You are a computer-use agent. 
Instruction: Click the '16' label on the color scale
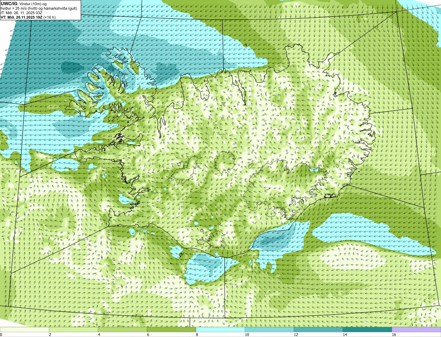click(x=394, y=335)
